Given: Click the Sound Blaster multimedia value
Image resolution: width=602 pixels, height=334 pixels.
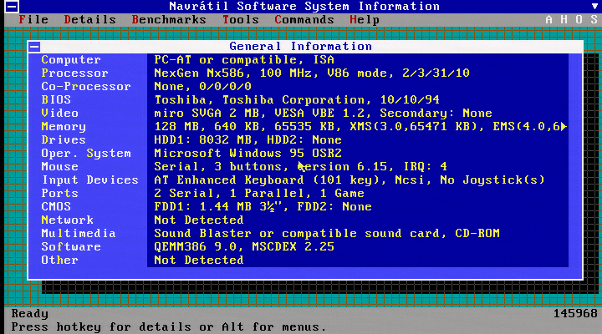Looking at the screenshot, I should coord(327,234).
